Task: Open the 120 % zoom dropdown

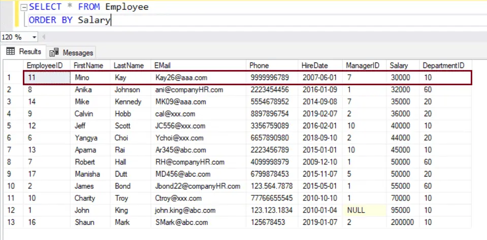Action: tap(35, 37)
